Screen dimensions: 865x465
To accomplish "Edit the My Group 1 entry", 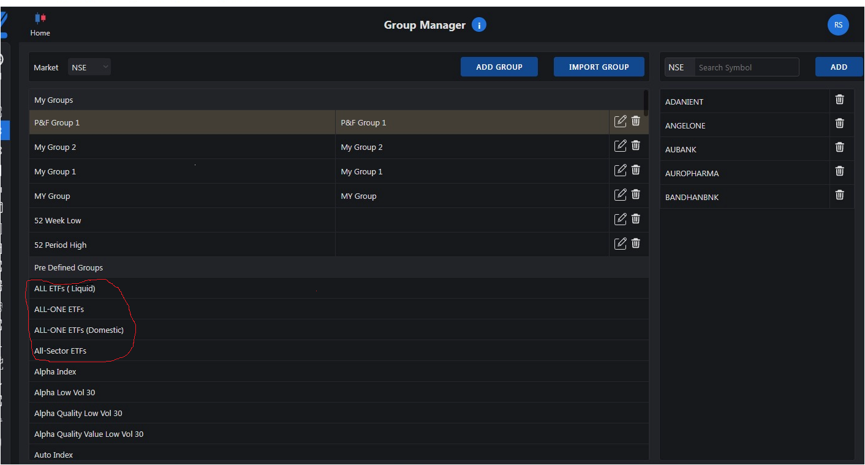I will (x=620, y=170).
